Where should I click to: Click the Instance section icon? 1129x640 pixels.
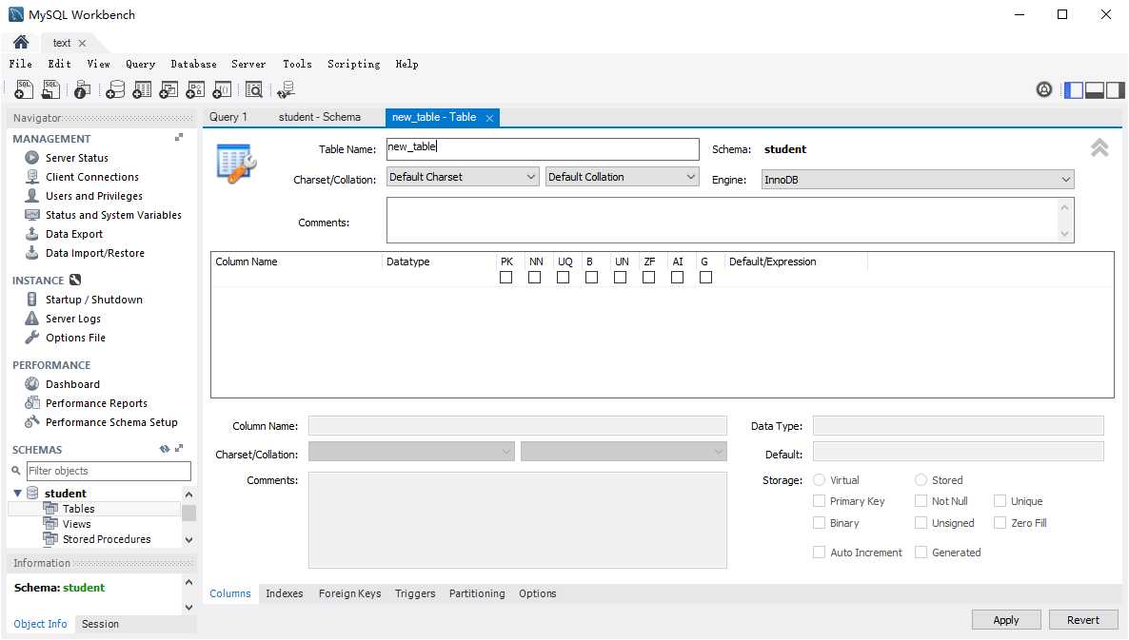75,280
